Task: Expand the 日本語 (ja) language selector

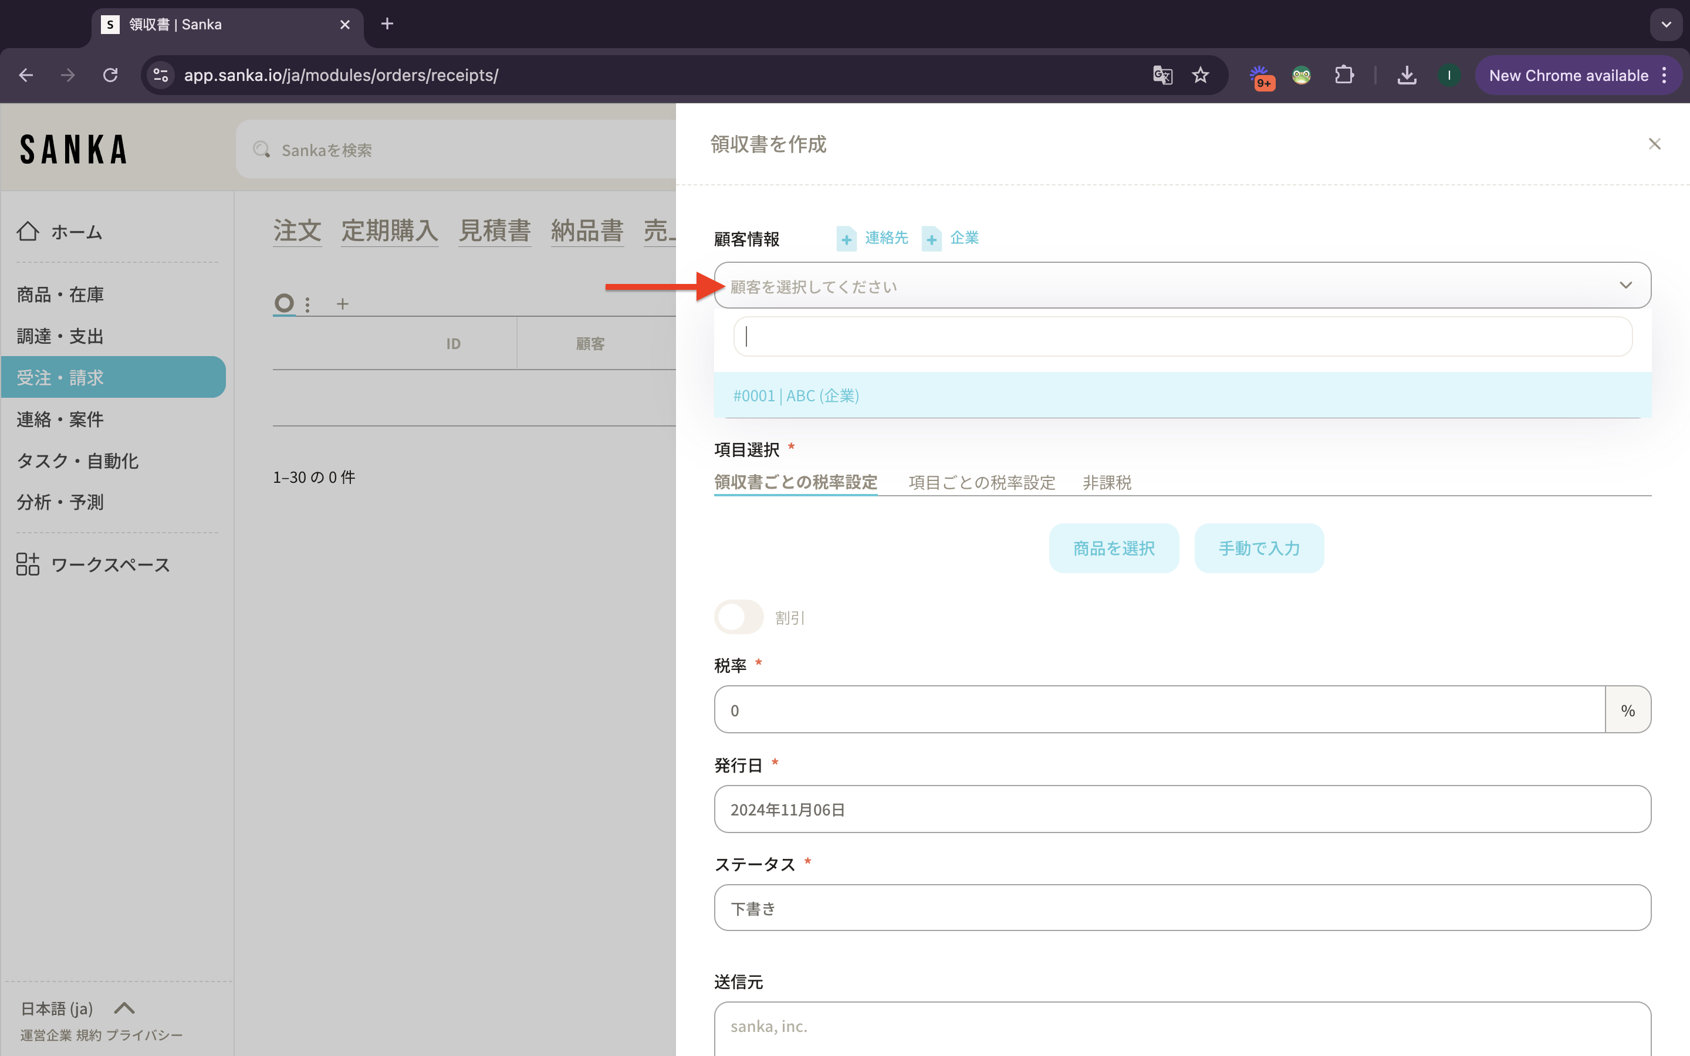Action: click(77, 1008)
